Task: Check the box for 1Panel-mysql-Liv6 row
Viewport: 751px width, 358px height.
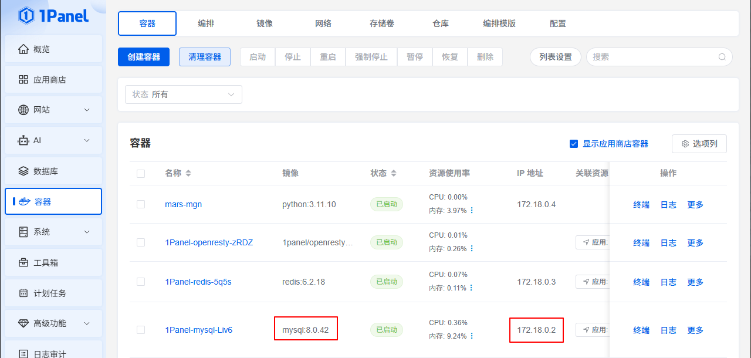Action: tap(141, 330)
